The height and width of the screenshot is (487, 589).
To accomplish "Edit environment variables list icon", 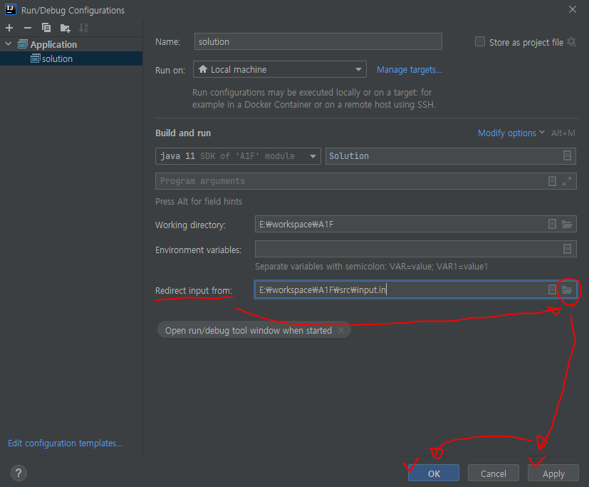I will [567, 249].
